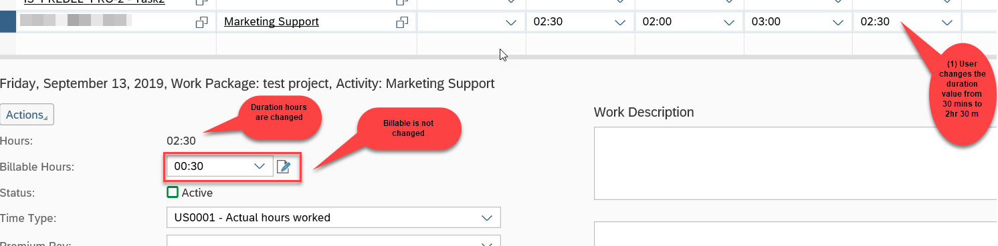
Task: Open the first 02:30 duration dropdown
Action: coord(620,22)
